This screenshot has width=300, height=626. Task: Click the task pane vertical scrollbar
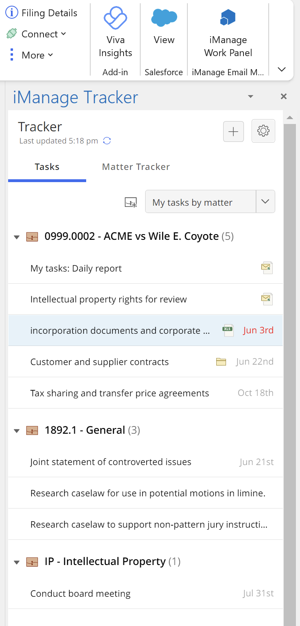[x=289, y=366]
